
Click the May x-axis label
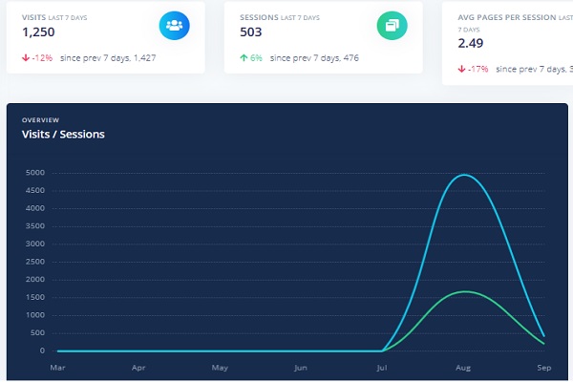220,368
